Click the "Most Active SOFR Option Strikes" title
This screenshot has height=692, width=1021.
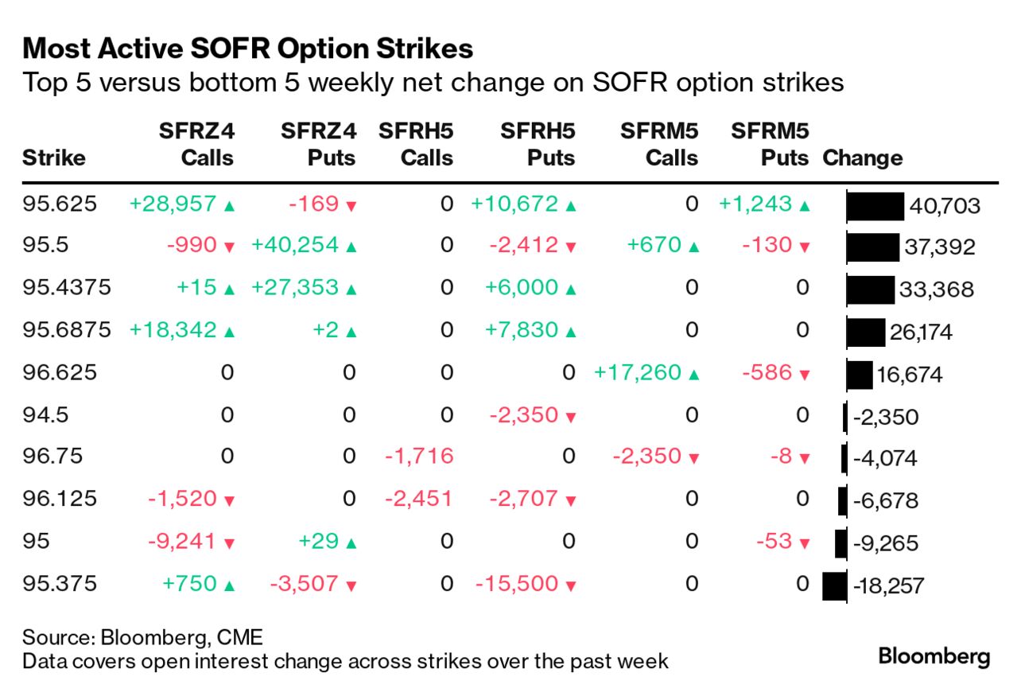[x=248, y=49]
